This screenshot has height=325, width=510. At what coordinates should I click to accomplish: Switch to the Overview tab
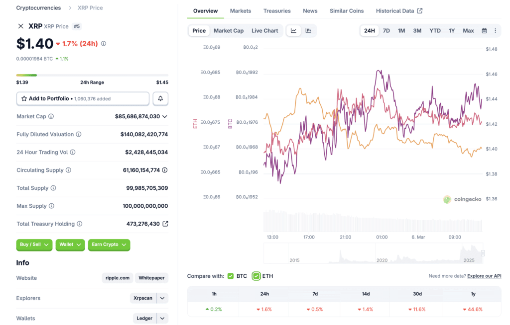coord(205,11)
